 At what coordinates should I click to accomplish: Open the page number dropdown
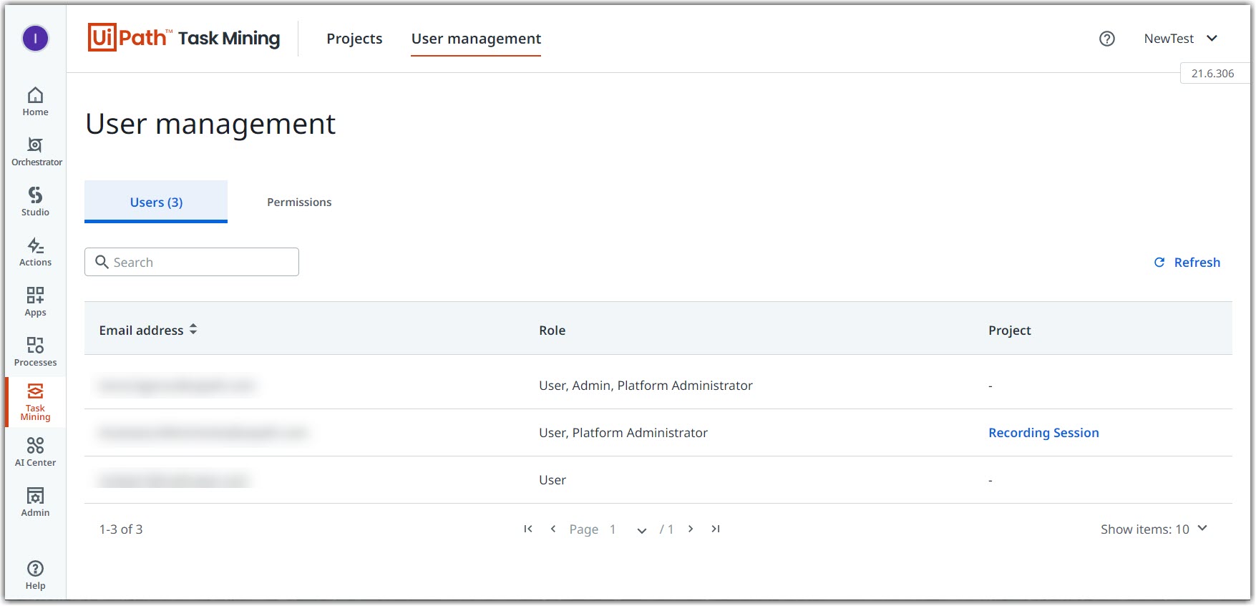(642, 530)
